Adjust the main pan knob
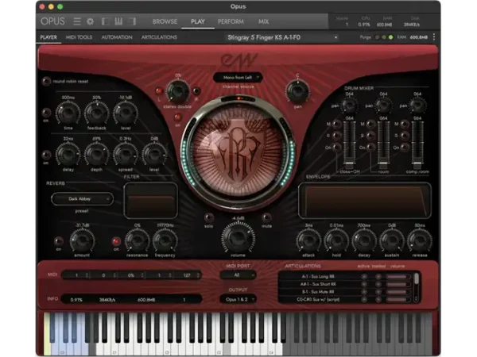The height and width of the screenshot is (357, 477). coord(297,90)
